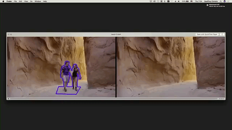Open the Finder menu

(9, 1)
